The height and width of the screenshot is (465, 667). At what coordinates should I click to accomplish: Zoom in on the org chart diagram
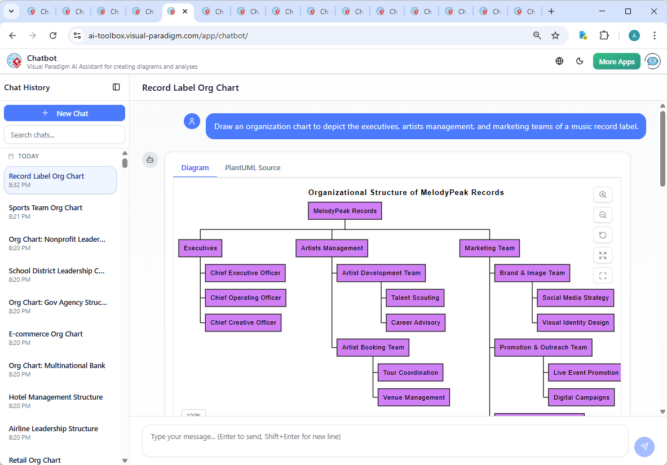coord(603,194)
